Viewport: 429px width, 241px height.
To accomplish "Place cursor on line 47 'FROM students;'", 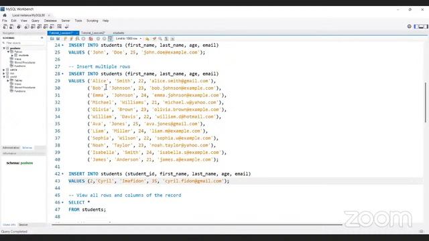I will pos(87,210).
